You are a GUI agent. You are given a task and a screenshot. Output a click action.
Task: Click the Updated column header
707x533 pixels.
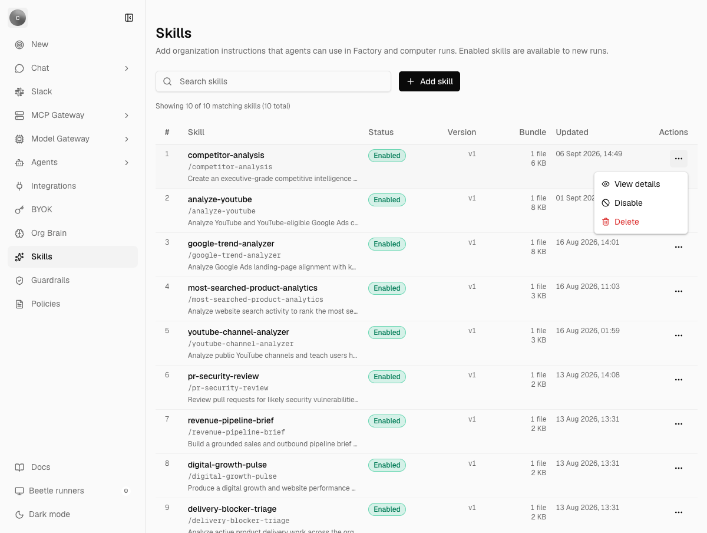[572, 132]
